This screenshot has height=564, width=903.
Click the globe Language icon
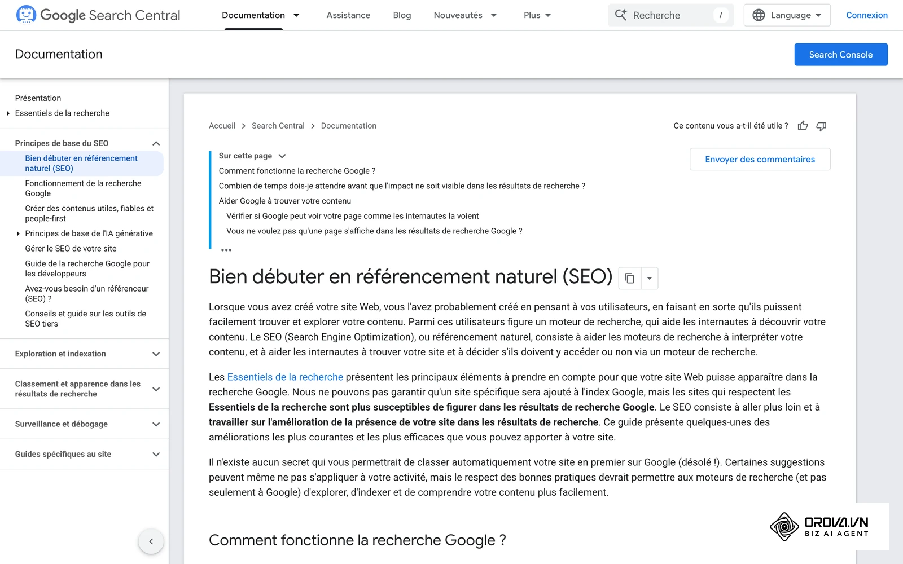pos(759,15)
